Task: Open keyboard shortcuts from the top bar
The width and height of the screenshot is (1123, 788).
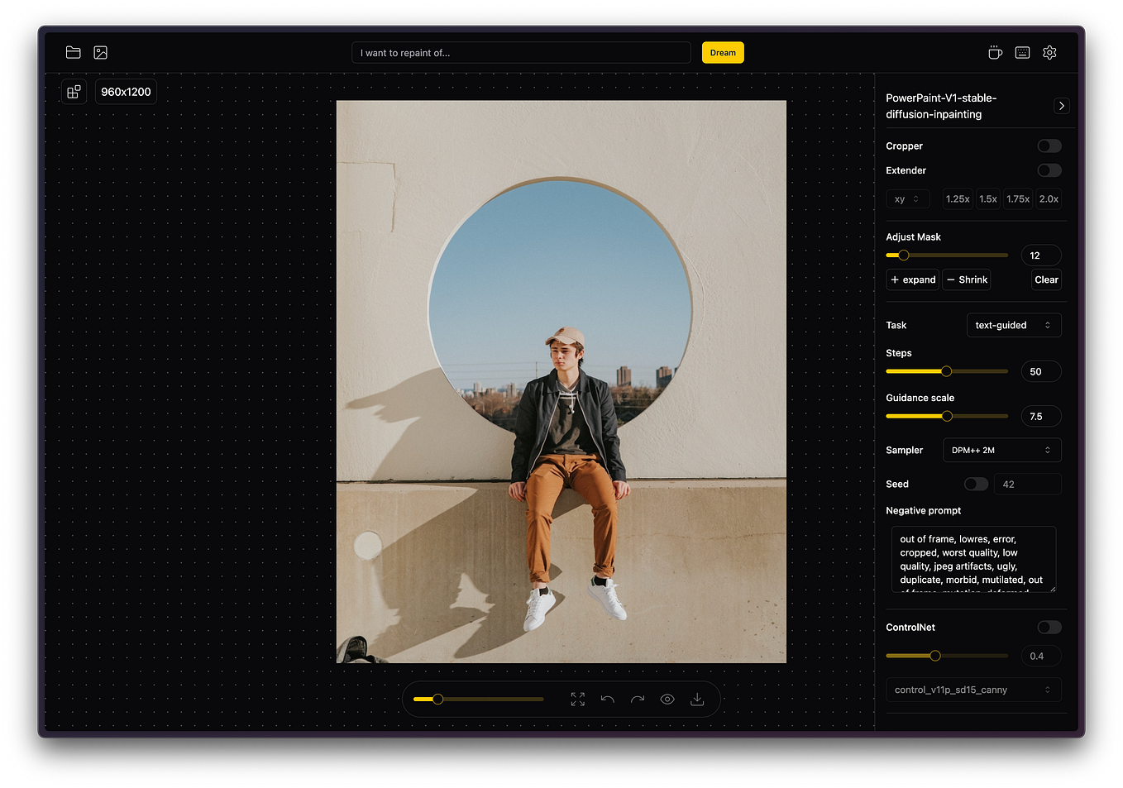Action: click(x=1022, y=52)
